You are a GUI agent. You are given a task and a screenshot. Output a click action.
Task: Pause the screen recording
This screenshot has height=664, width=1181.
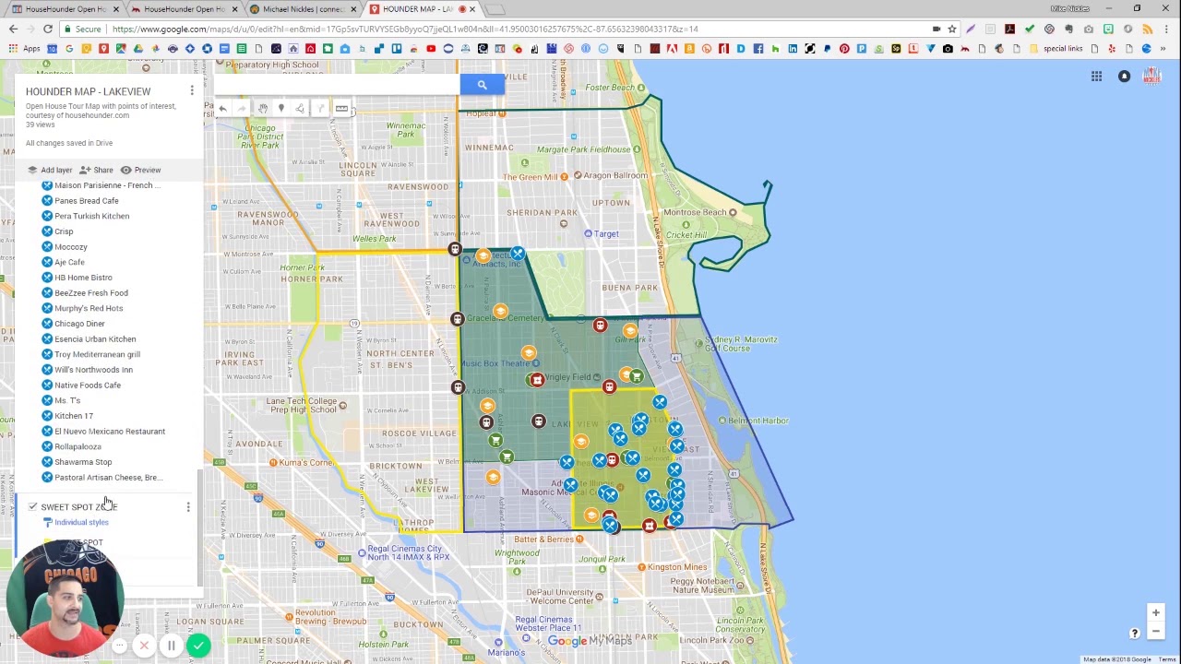click(171, 646)
